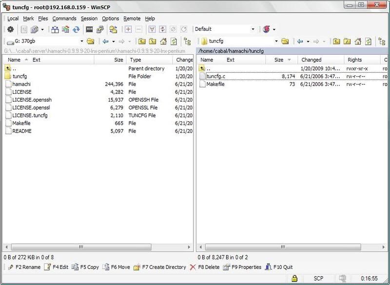
Task: Toggle selection with the Select files plus icon
Action: pyautogui.click(x=128, y=30)
